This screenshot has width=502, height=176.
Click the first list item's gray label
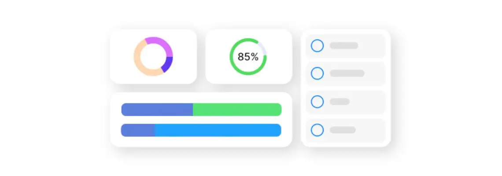[x=344, y=46]
